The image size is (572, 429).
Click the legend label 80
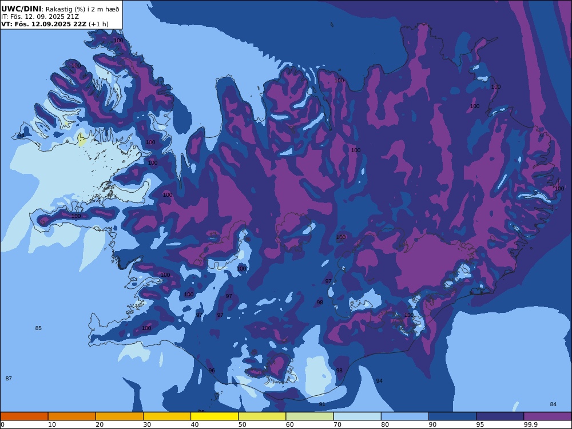tap(385, 424)
